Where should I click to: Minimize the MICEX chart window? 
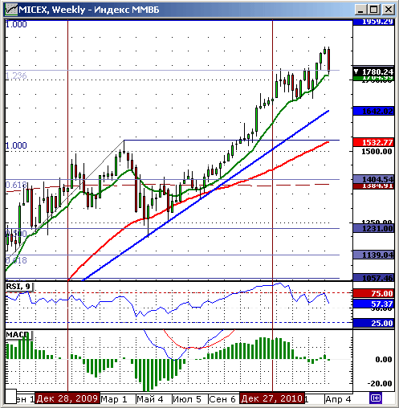click(360, 10)
